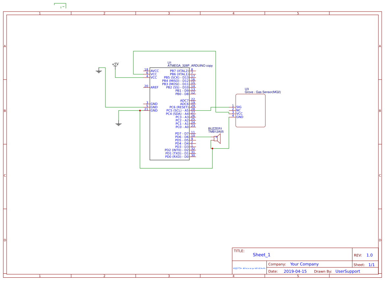Viewport: 385px width, 281px height.
Task: Click the Sheet_1 title text
Action: 261,255
